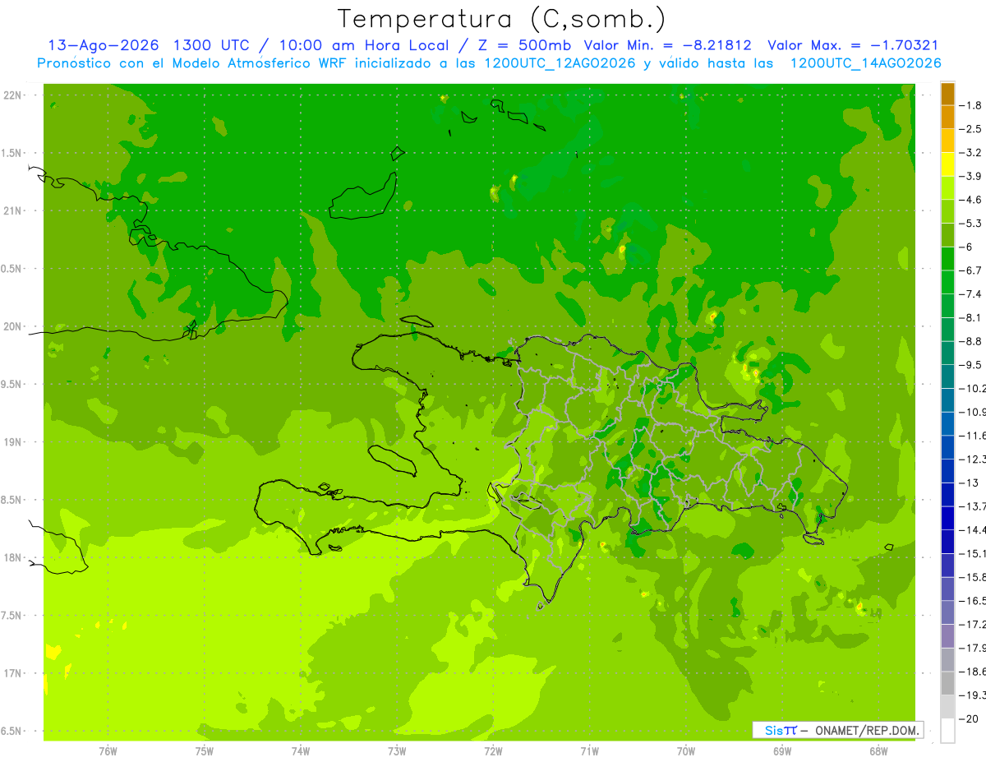Click the "21N" latitude label

tap(12, 211)
